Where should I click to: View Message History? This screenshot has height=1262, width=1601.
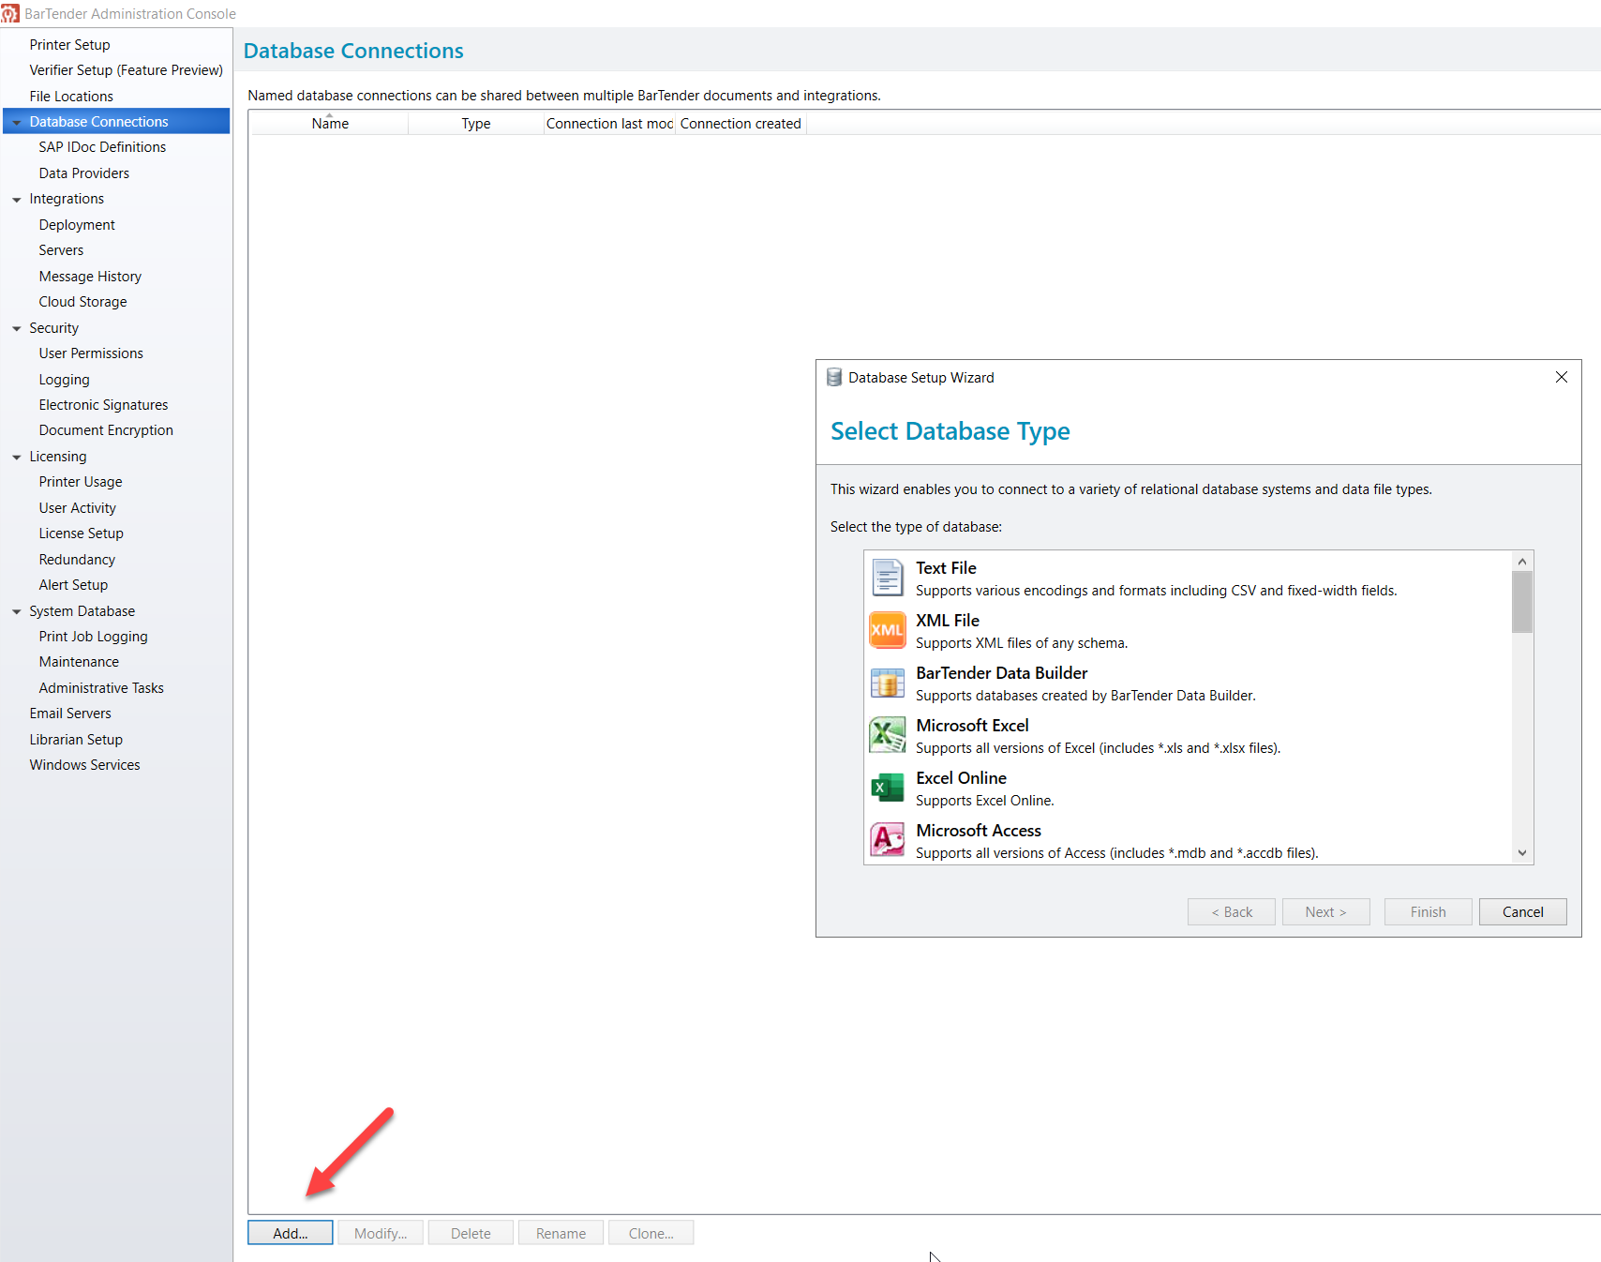(x=90, y=277)
